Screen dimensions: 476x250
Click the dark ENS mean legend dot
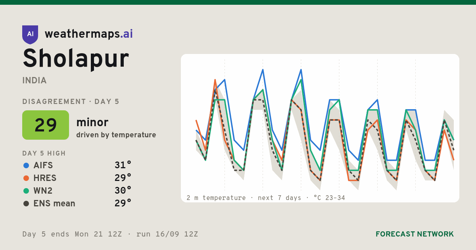[26, 204]
